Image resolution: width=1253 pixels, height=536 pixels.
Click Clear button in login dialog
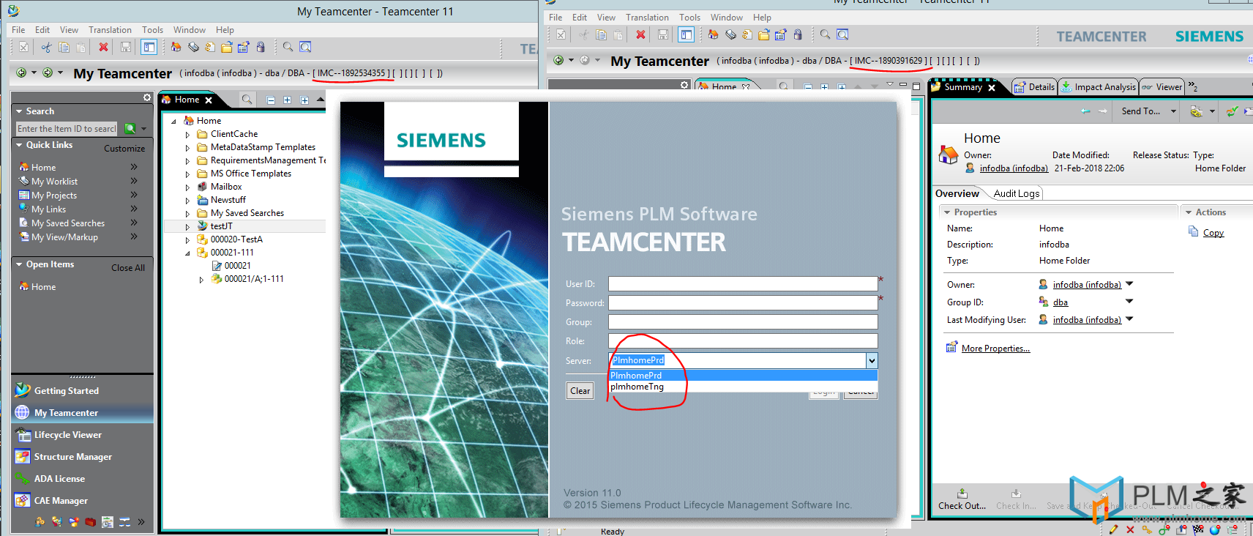coord(580,391)
